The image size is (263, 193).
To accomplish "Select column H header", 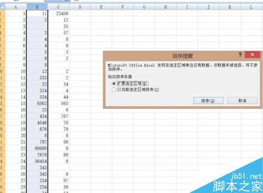I will click(x=166, y=7).
